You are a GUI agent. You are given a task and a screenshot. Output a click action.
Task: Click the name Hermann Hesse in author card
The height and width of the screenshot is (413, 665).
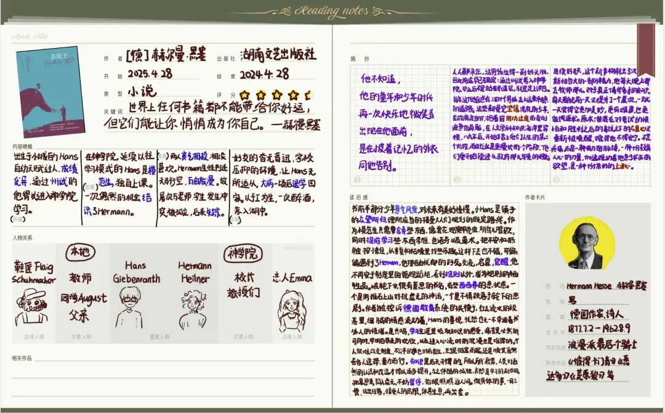coord(589,286)
